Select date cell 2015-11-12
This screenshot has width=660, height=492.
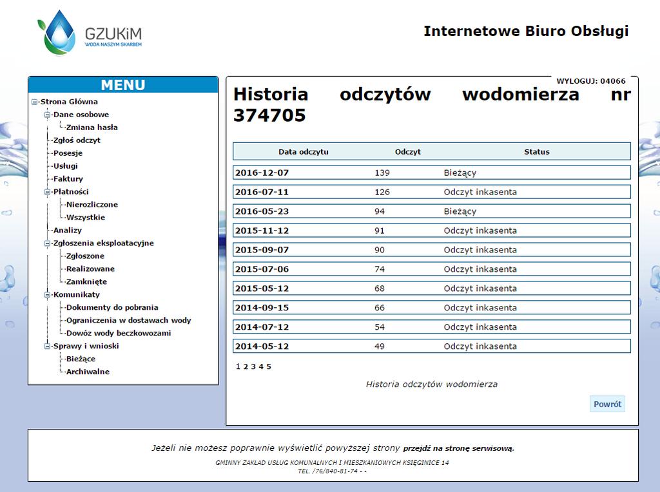262,231
